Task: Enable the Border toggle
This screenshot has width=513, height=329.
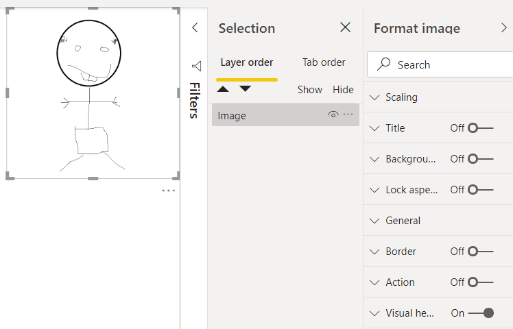Action: [480, 252]
